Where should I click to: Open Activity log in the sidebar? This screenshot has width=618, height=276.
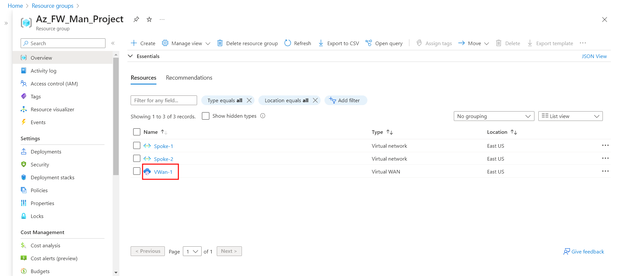coord(43,71)
